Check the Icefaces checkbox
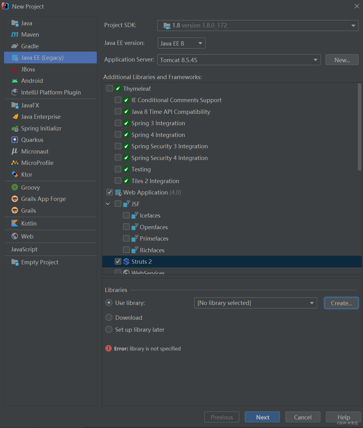 [x=126, y=215]
